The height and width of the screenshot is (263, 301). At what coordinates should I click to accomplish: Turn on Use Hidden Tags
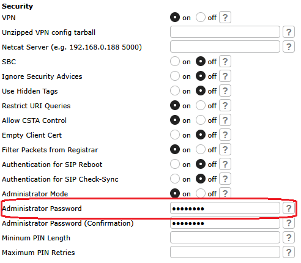click(175, 91)
